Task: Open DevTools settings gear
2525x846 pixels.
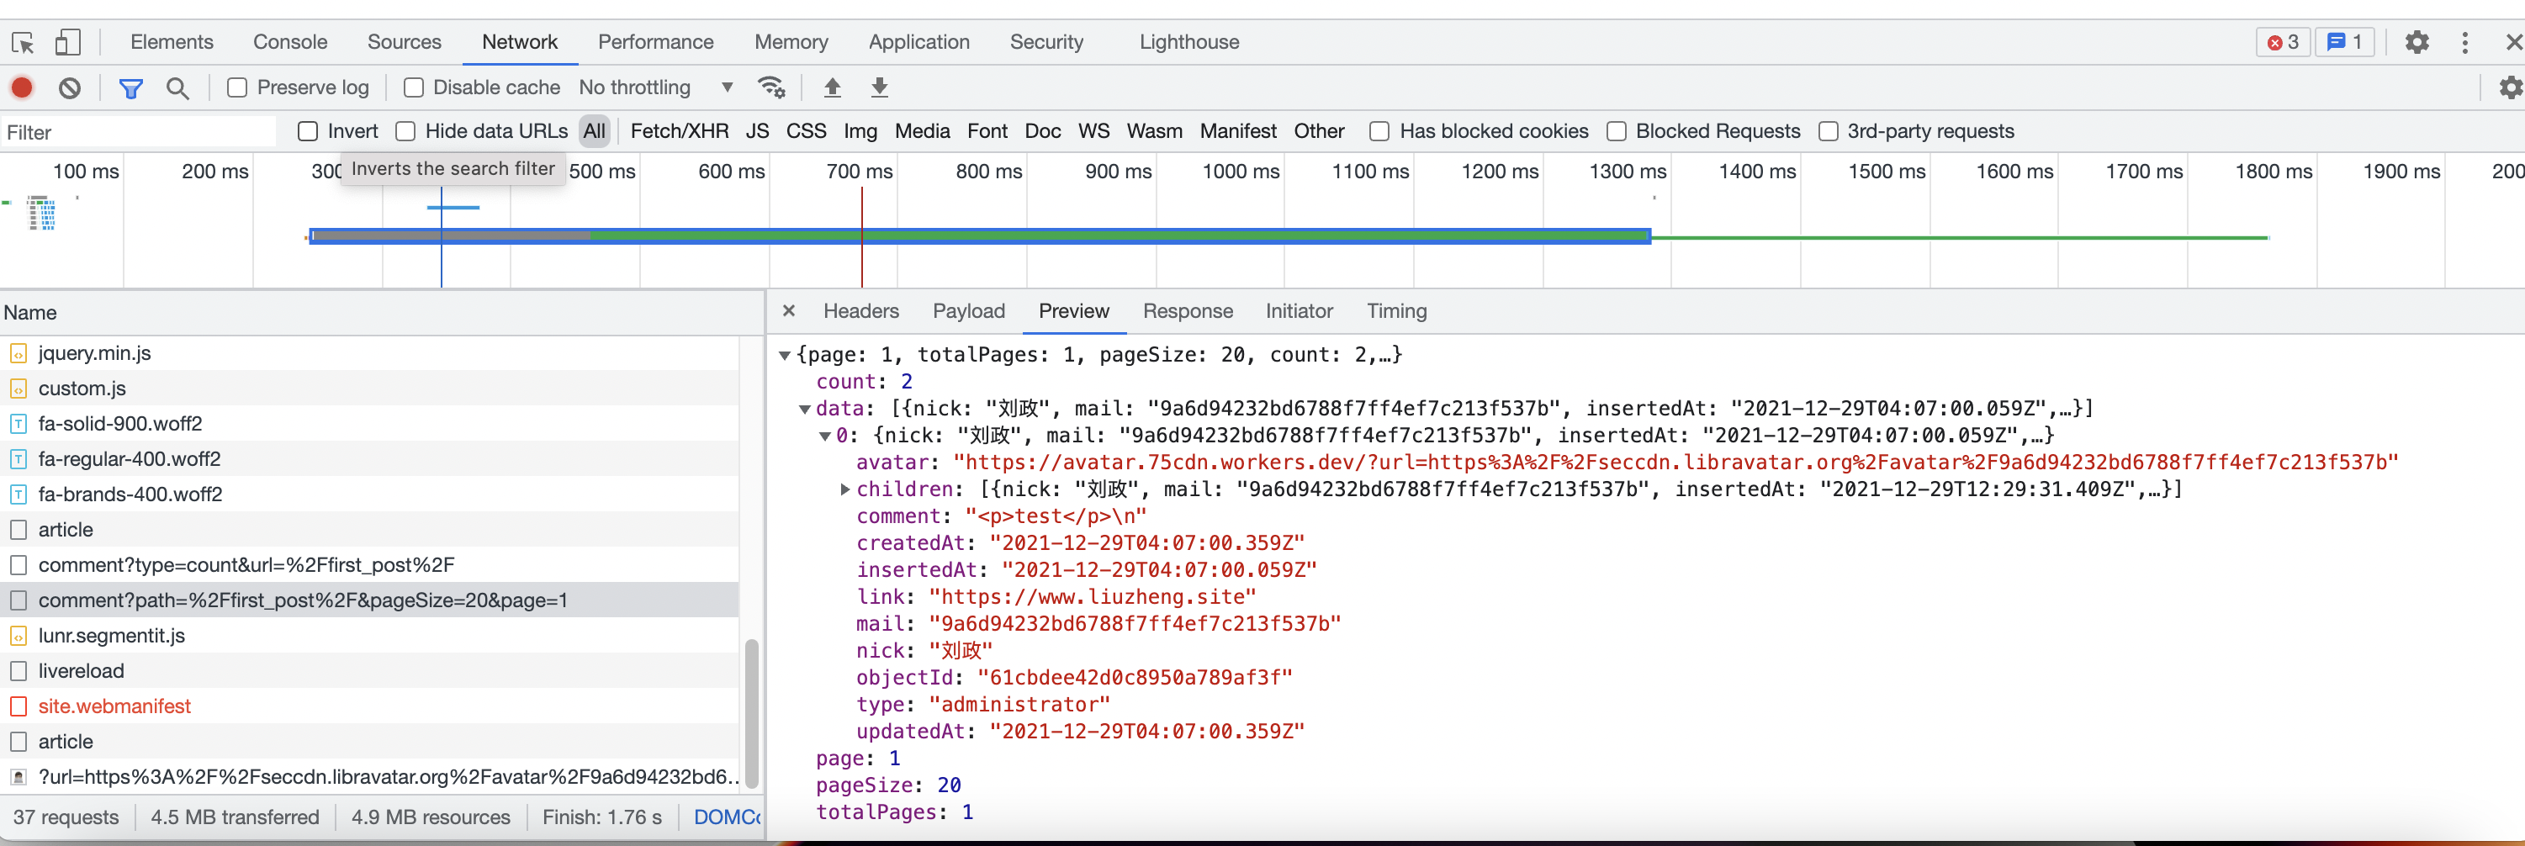Action: point(2416,42)
